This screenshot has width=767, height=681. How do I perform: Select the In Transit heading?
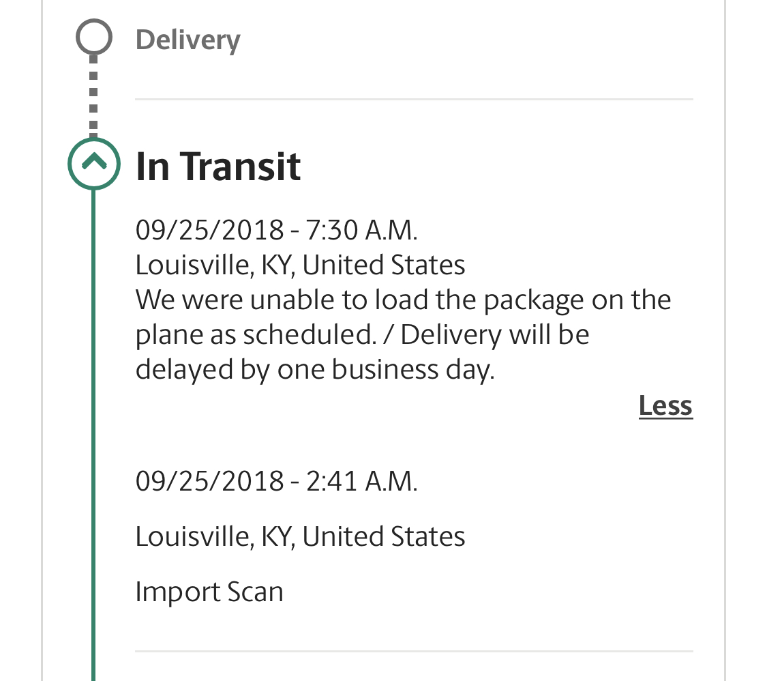coord(217,166)
